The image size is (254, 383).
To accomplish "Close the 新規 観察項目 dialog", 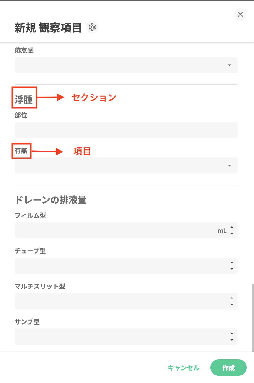I will 240,14.
